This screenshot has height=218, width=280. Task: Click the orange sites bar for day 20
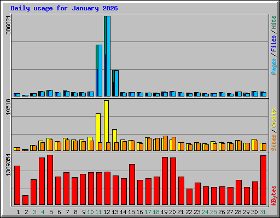(x=174, y=144)
